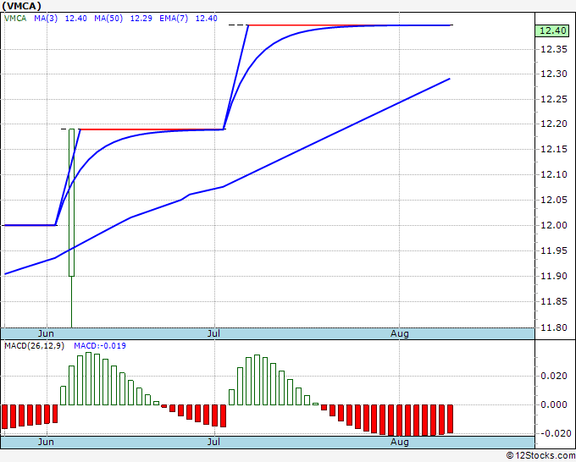Click the 0.020 MACD axis label

pyautogui.click(x=554, y=377)
